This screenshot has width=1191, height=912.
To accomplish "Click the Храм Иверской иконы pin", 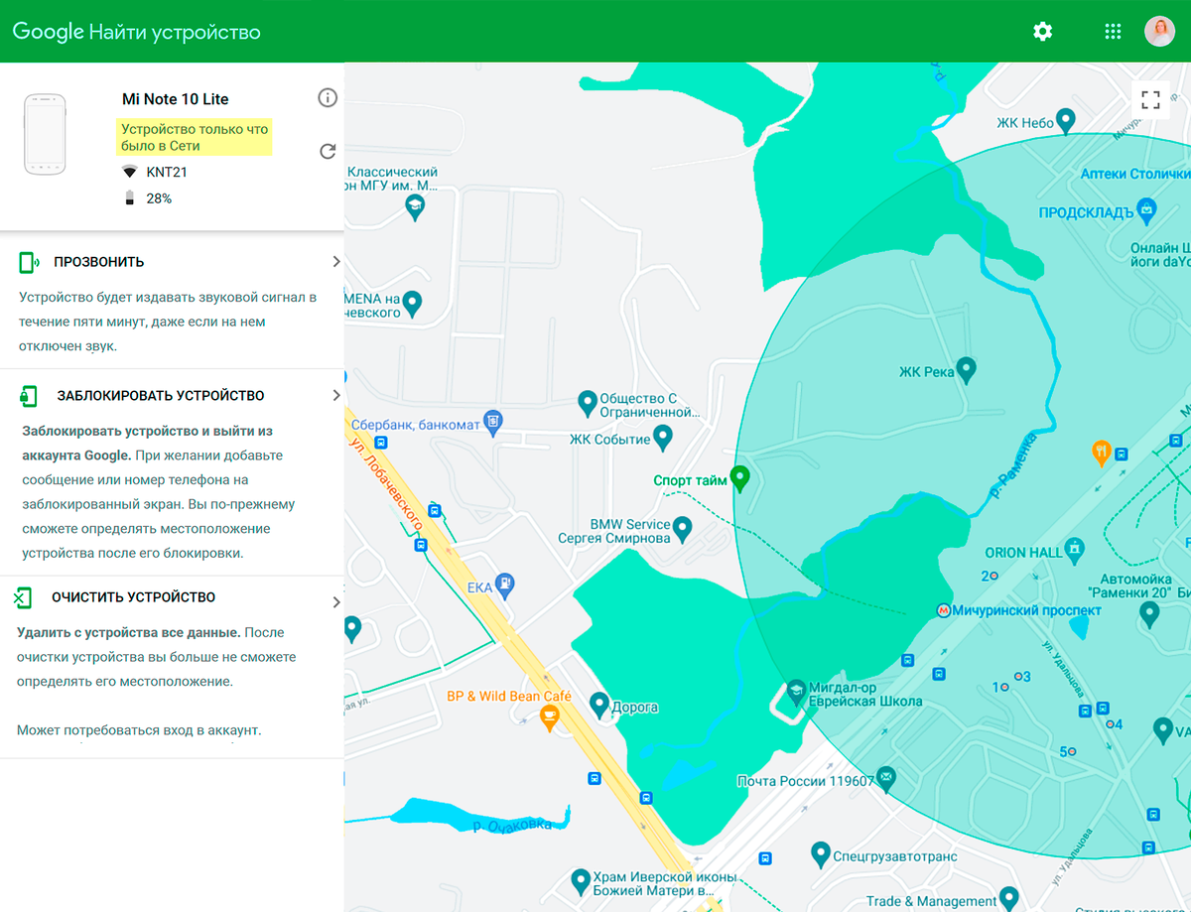I will pyautogui.click(x=582, y=881).
